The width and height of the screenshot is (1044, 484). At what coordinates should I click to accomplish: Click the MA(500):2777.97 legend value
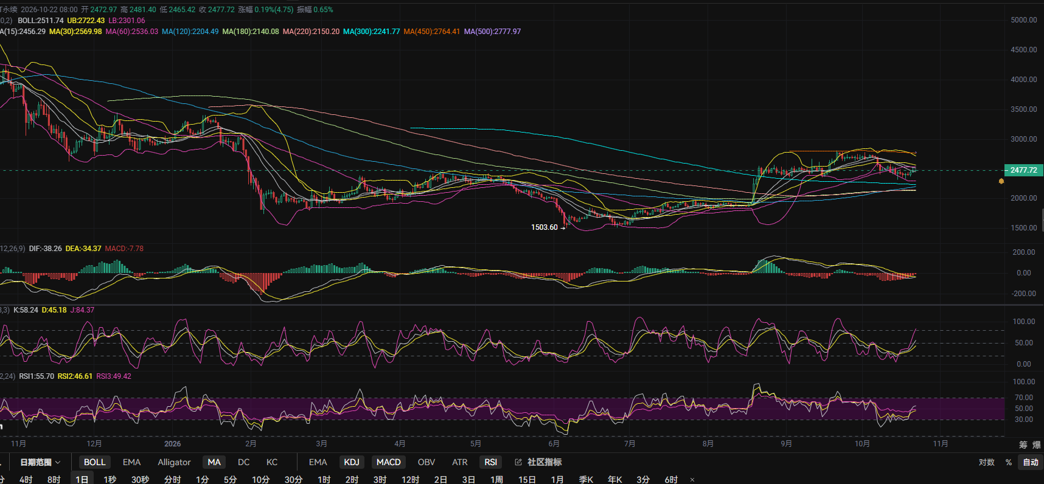[x=492, y=32]
